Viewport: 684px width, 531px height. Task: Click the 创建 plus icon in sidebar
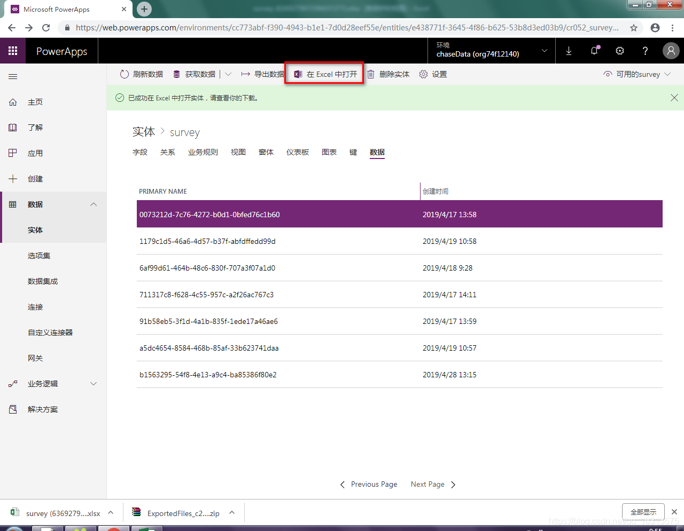coord(13,179)
